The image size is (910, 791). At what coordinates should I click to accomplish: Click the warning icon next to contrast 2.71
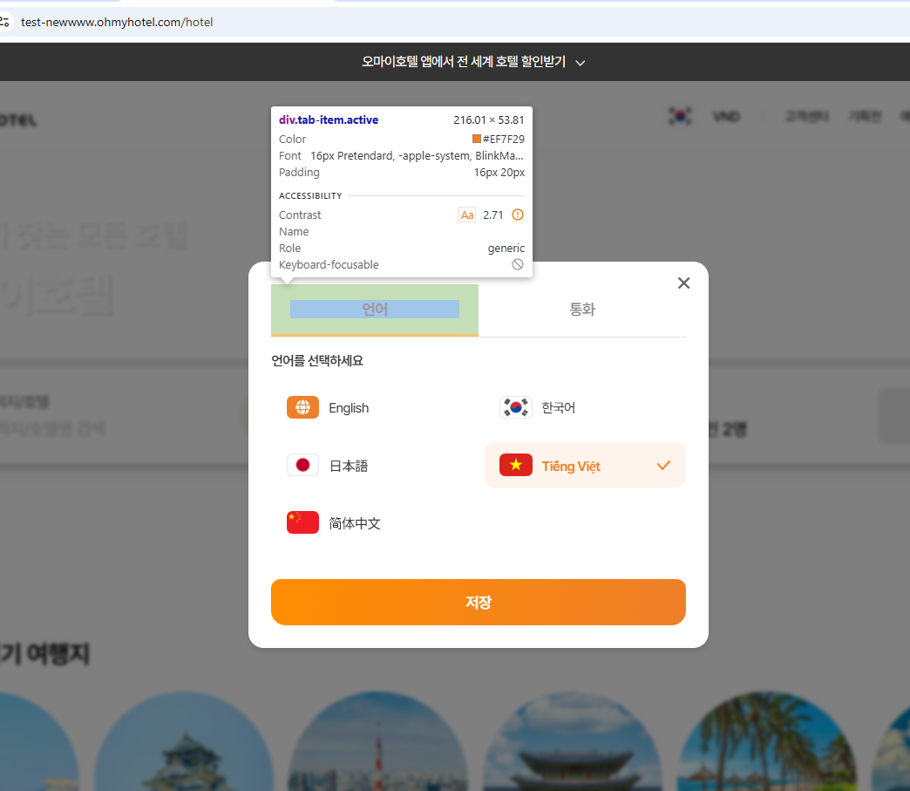click(518, 215)
